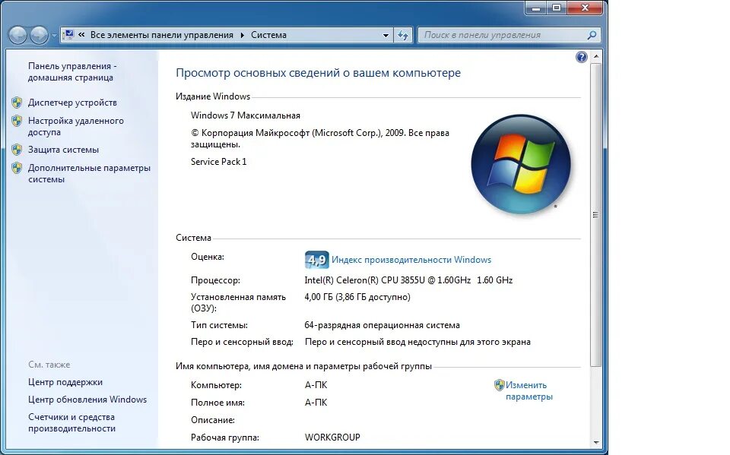Image resolution: width=730 pixels, height=455 pixels.
Task: Click the Back navigation arrow button
Action: (x=17, y=36)
